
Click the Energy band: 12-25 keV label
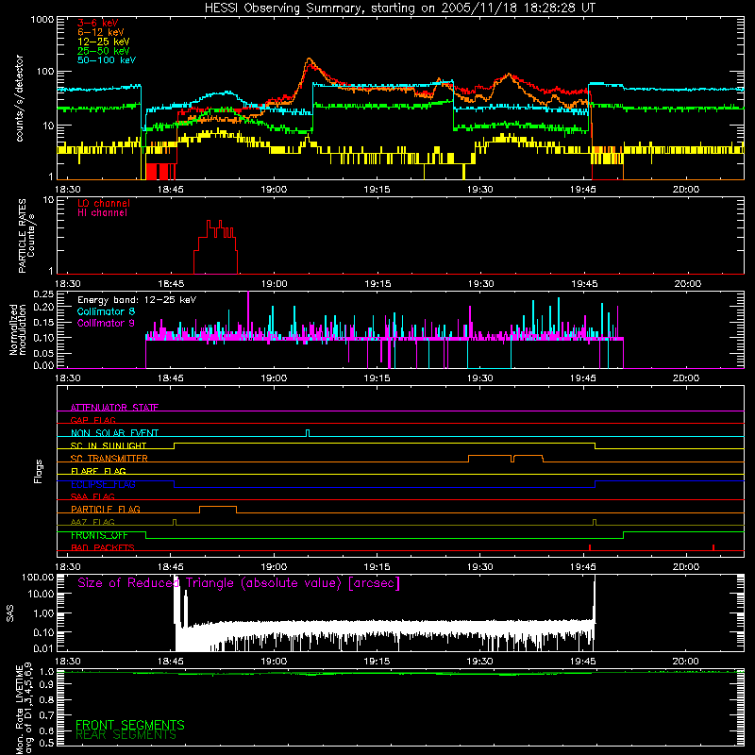click(x=137, y=300)
